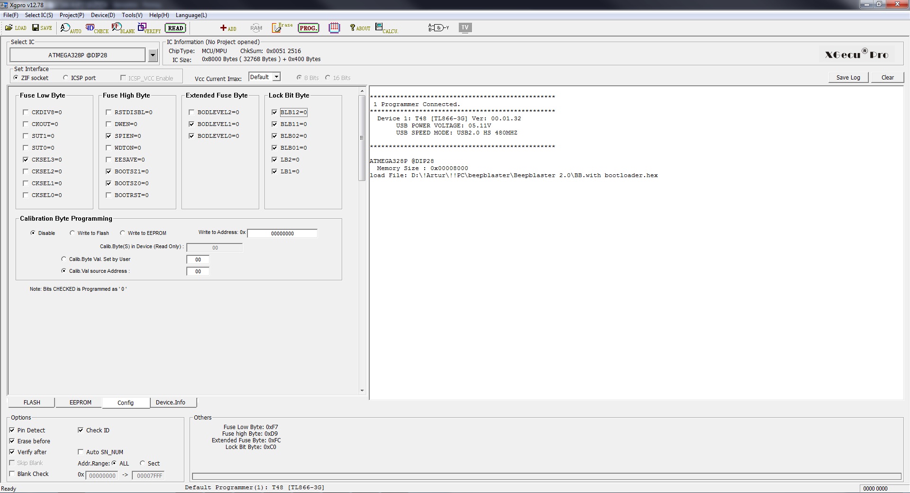Viewport: 910px width, 493px height.
Task: Click the Write to Address input field
Action: pyautogui.click(x=282, y=233)
